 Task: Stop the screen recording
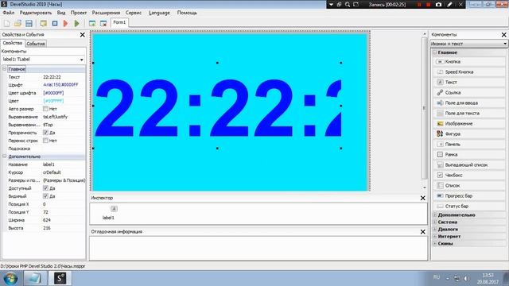[x=429, y=5]
